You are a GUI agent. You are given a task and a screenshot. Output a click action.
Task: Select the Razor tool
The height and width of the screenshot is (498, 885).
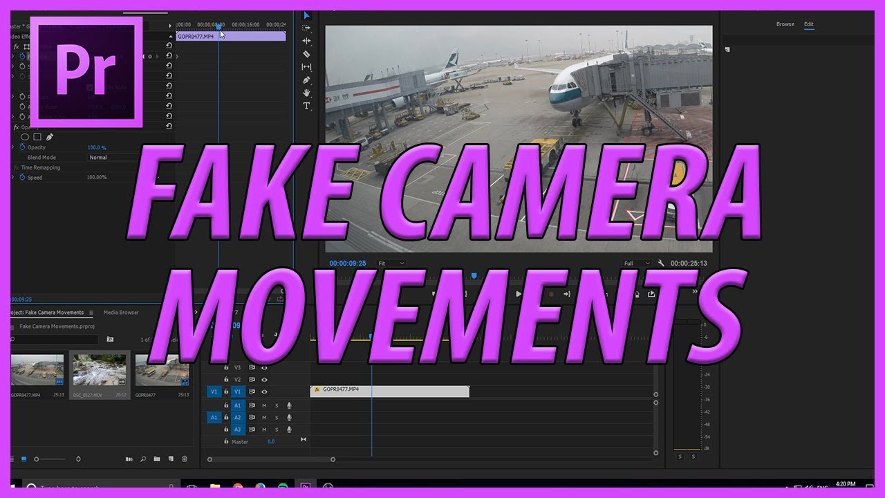pyautogui.click(x=306, y=54)
